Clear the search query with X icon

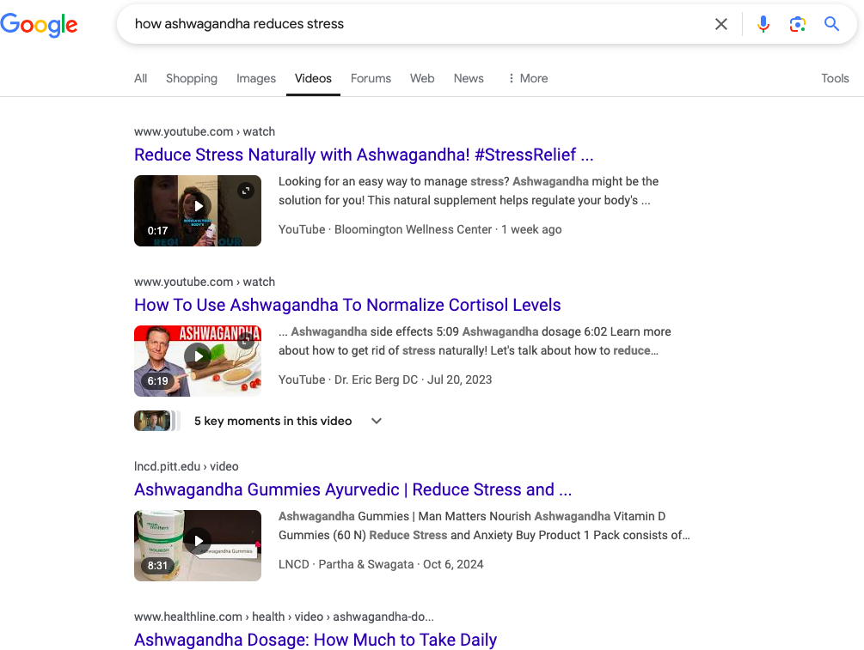click(x=721, y=24)
